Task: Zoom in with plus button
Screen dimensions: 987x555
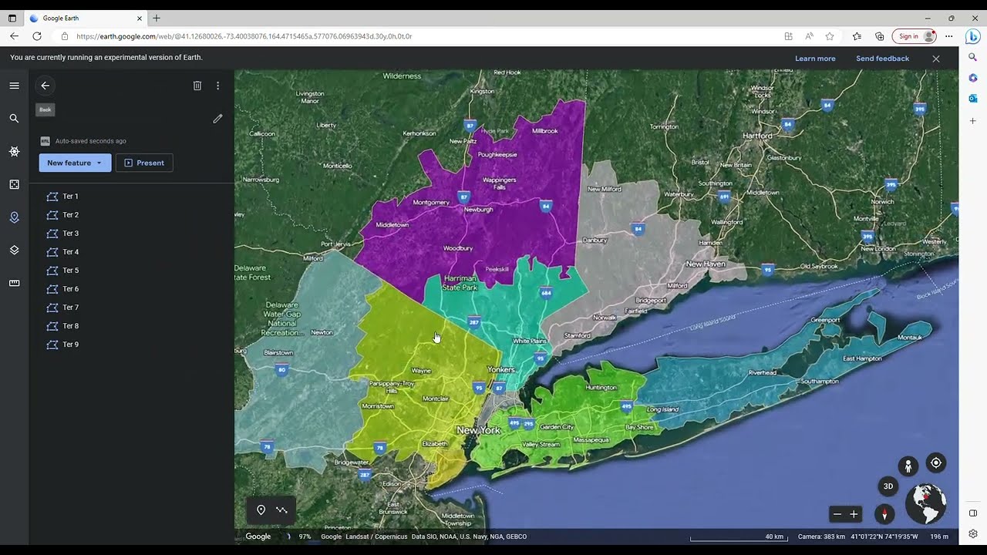Action: coord(854,514)
